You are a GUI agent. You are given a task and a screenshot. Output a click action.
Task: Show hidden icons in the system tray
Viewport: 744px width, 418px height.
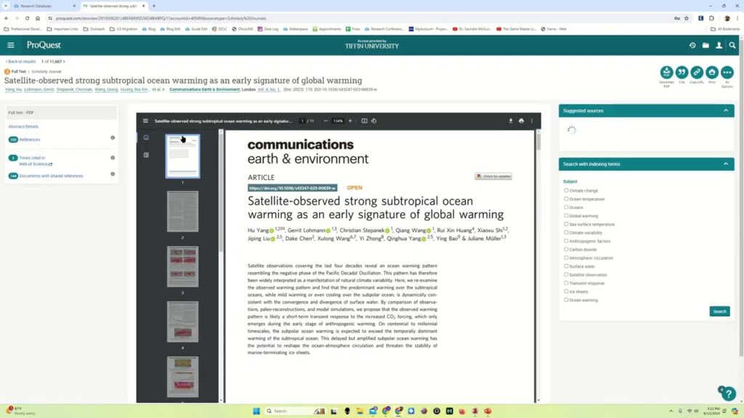(x=671, y=411)
